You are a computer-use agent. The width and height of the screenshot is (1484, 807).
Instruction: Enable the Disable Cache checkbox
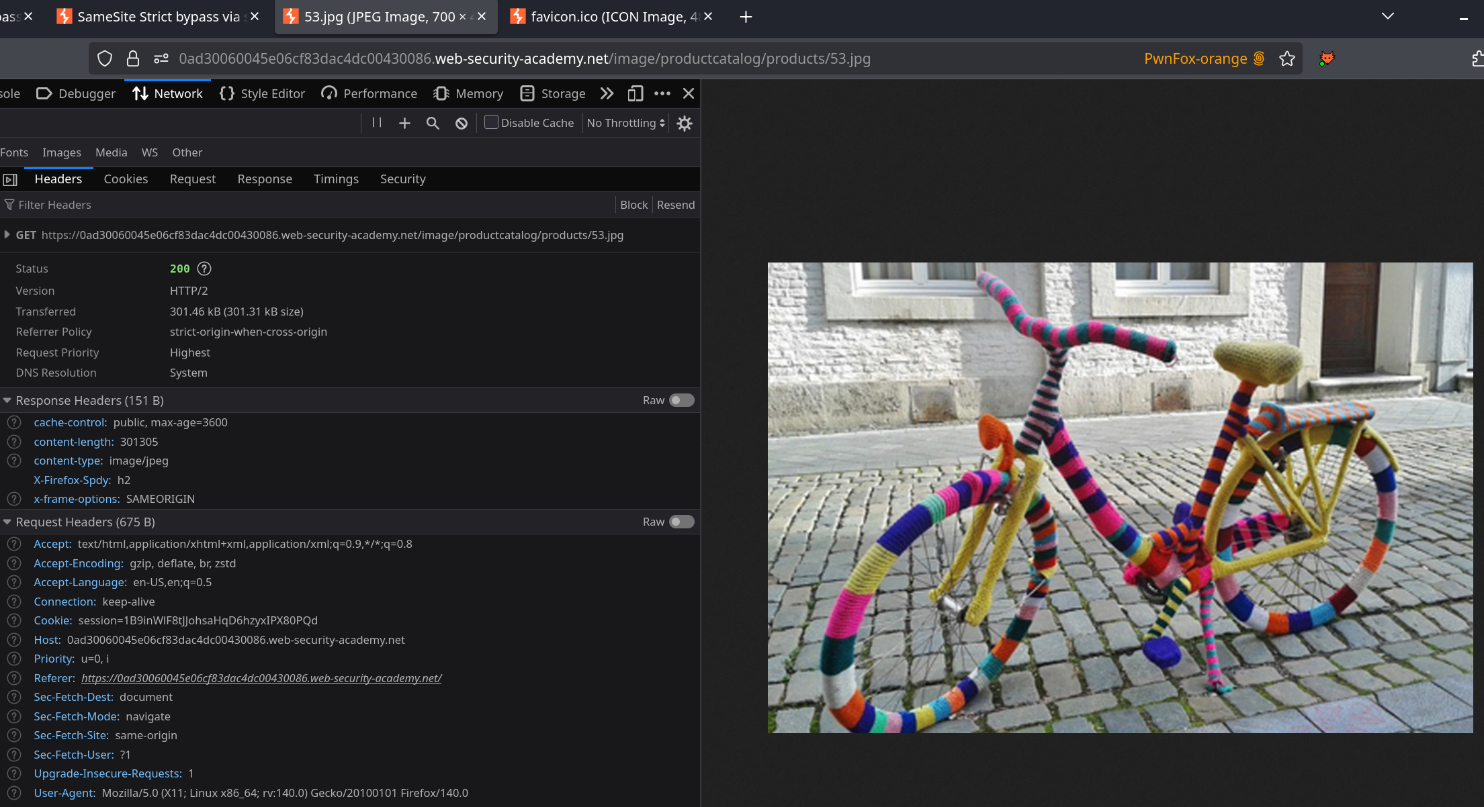point(491,123)
